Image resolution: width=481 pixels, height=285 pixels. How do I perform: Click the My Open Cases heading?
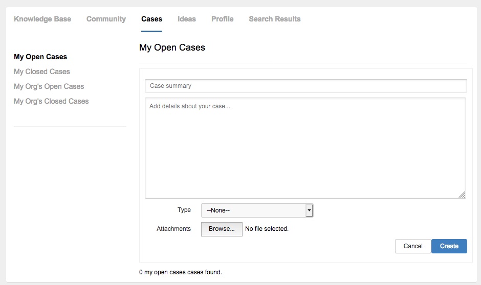point(172,47)
